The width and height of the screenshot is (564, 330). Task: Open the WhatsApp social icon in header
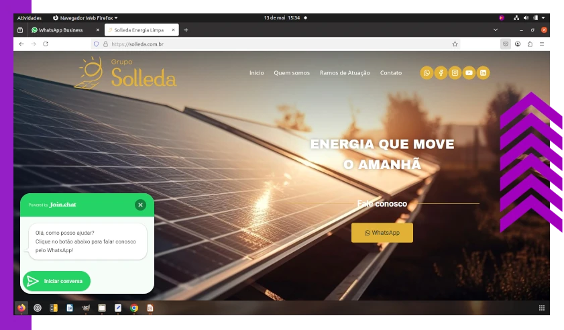[427, 72]
